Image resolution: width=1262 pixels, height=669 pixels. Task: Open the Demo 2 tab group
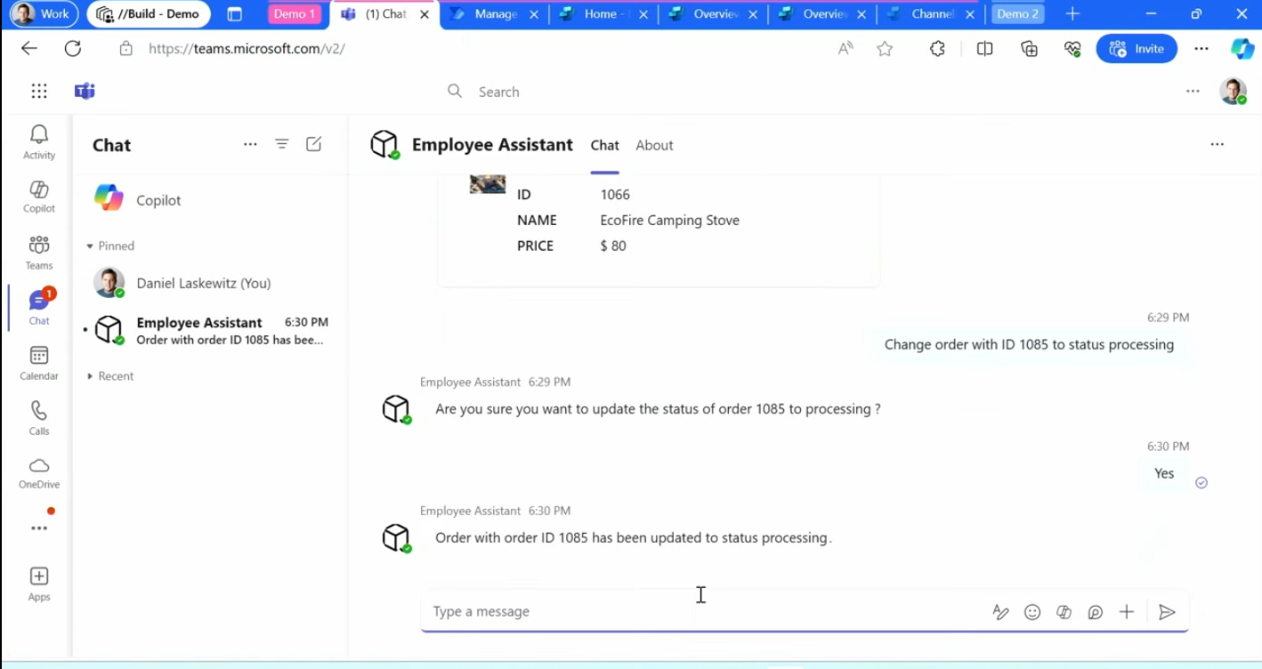pos(1018,14)
